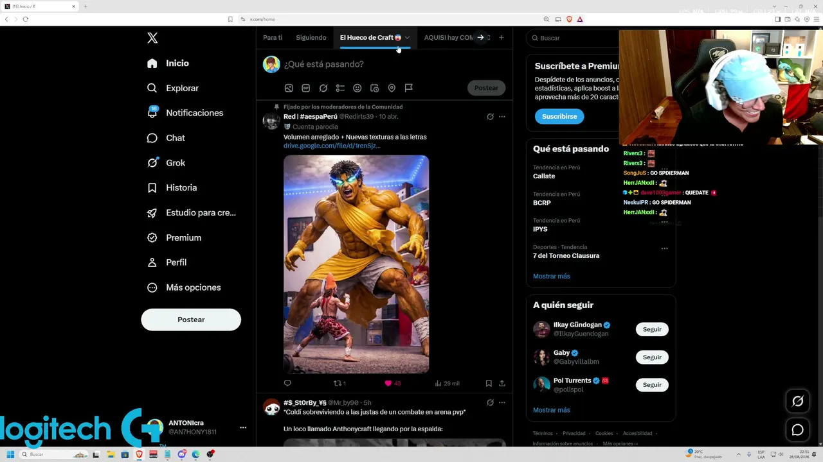The height and width of the screenshot is (462, 823).
Task: Open Grok image tool in composer
Action: point(323,88)
